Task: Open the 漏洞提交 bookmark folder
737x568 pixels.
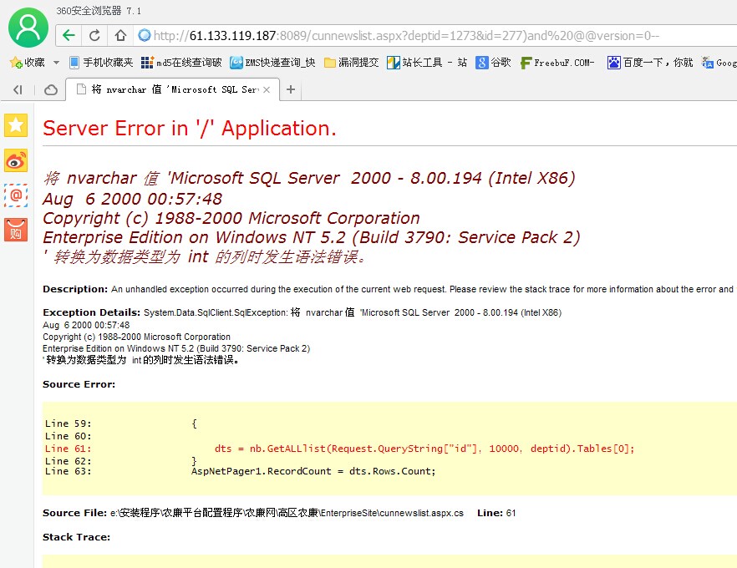Action: coord(352,63)
